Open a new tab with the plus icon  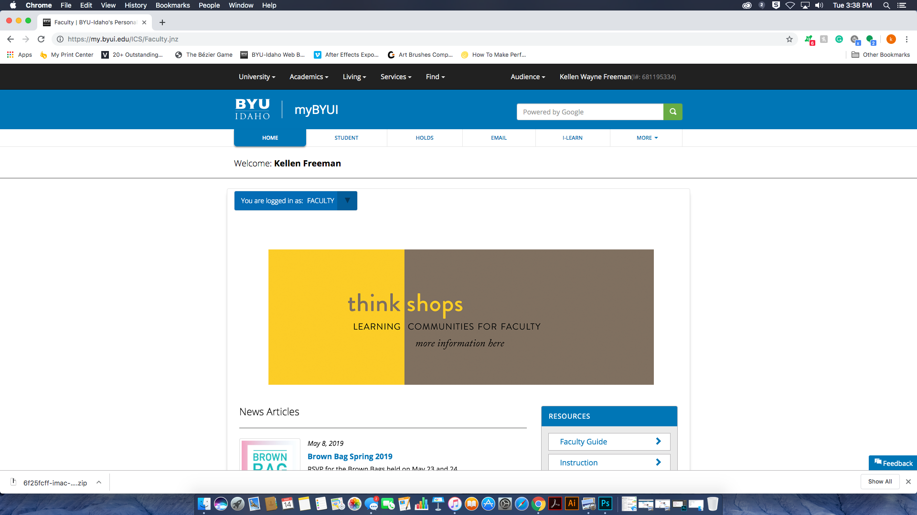[162, 22]
